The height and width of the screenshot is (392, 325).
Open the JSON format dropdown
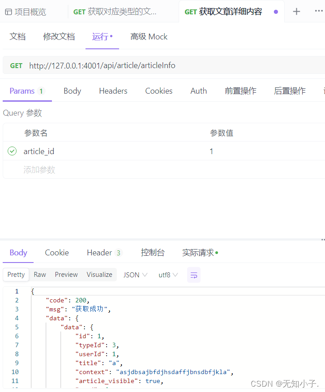[135, 275]
